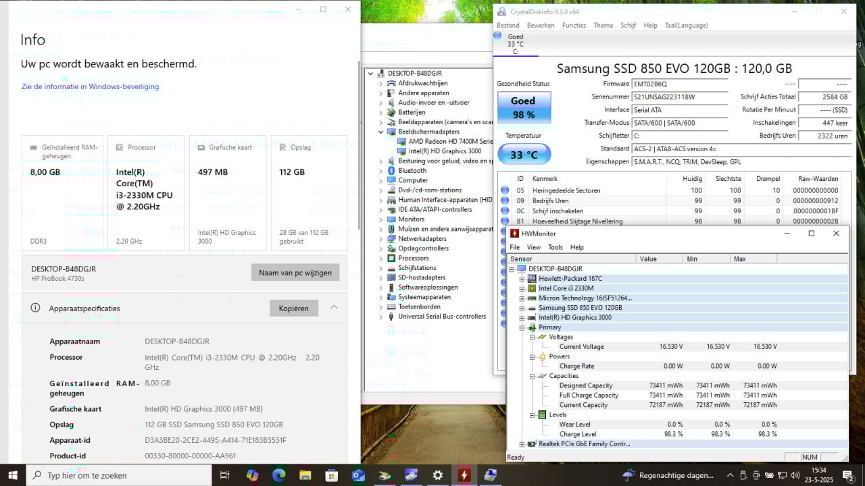Expand the Audio-invoer en -uitvoer node
The width and height of the screenshot is (865, 486).
tap(380, 103)
